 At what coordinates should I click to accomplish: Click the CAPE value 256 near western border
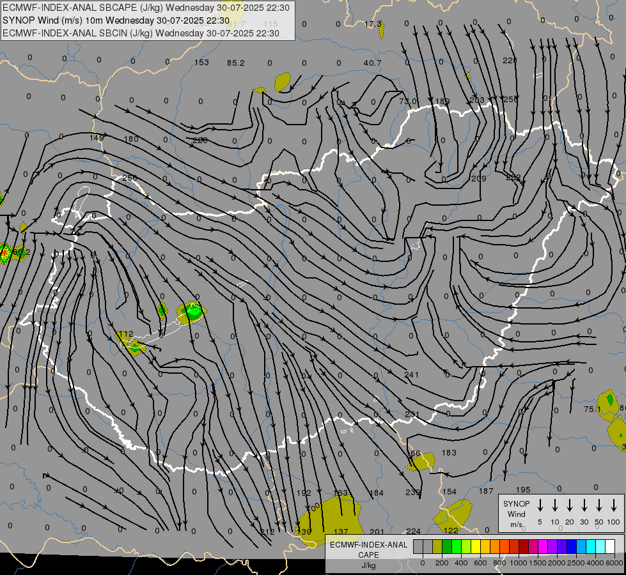(130, 178)
